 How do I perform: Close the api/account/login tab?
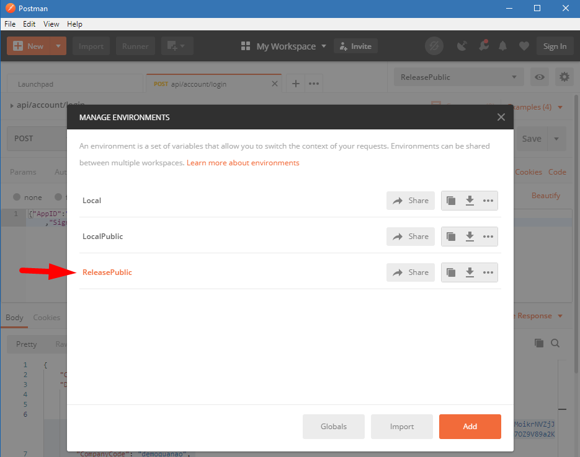(x=275, y=84)
